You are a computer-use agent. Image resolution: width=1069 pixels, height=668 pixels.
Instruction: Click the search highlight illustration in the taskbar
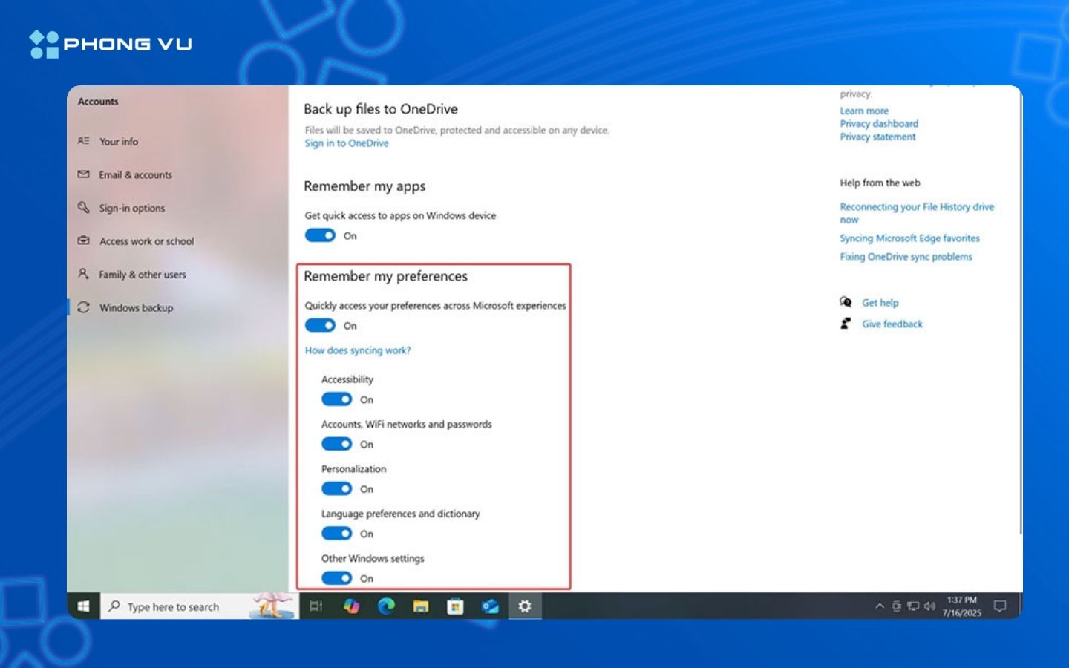pos(273,606)
